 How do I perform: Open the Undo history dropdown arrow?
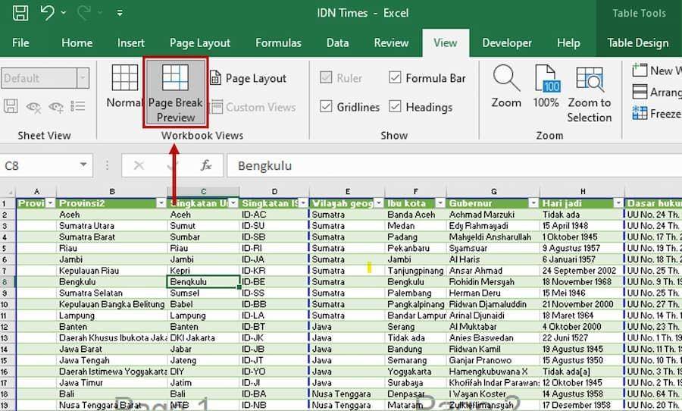(x=64, y=13)
